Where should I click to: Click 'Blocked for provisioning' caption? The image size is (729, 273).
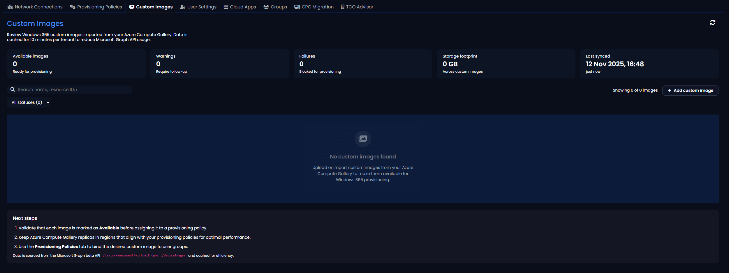[x=320, y=72]
